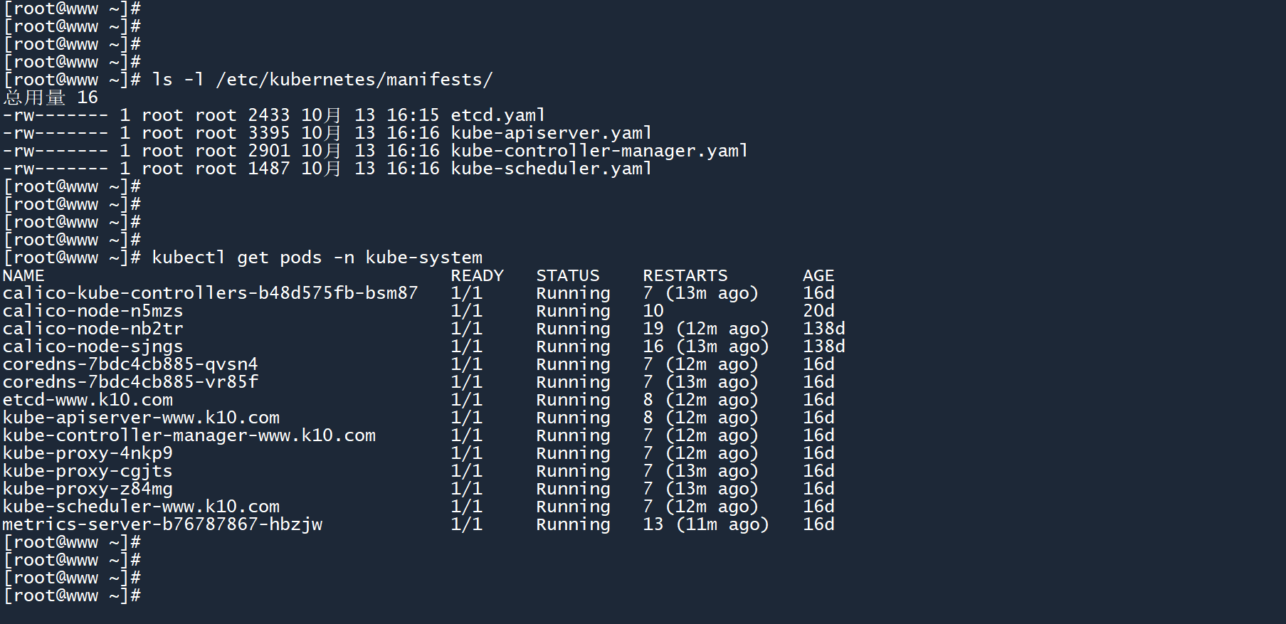Click the READY column header
Image resolution: width=1286 pixels, height=624 pixels.
click(477, 275)
